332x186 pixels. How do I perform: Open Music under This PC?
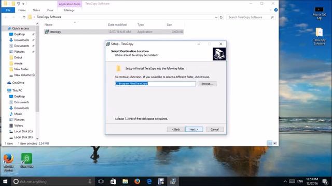18,114
